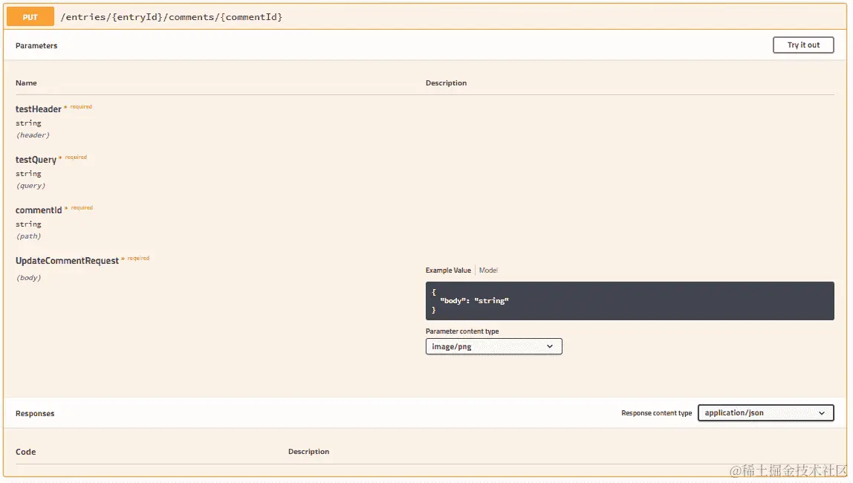Image resolution: width=853 pixels, height=483 pixels.
Task: Click the required label beside testHeader
Action: coord(80,106)
